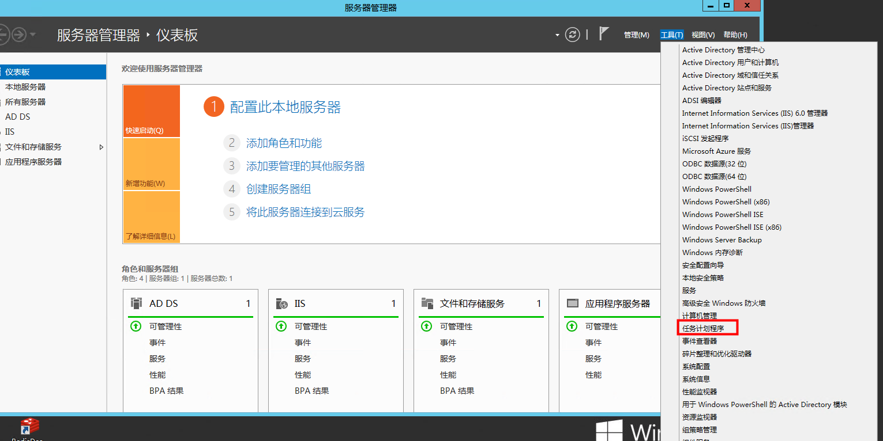Open Windows Server Backup

[722, 240]
